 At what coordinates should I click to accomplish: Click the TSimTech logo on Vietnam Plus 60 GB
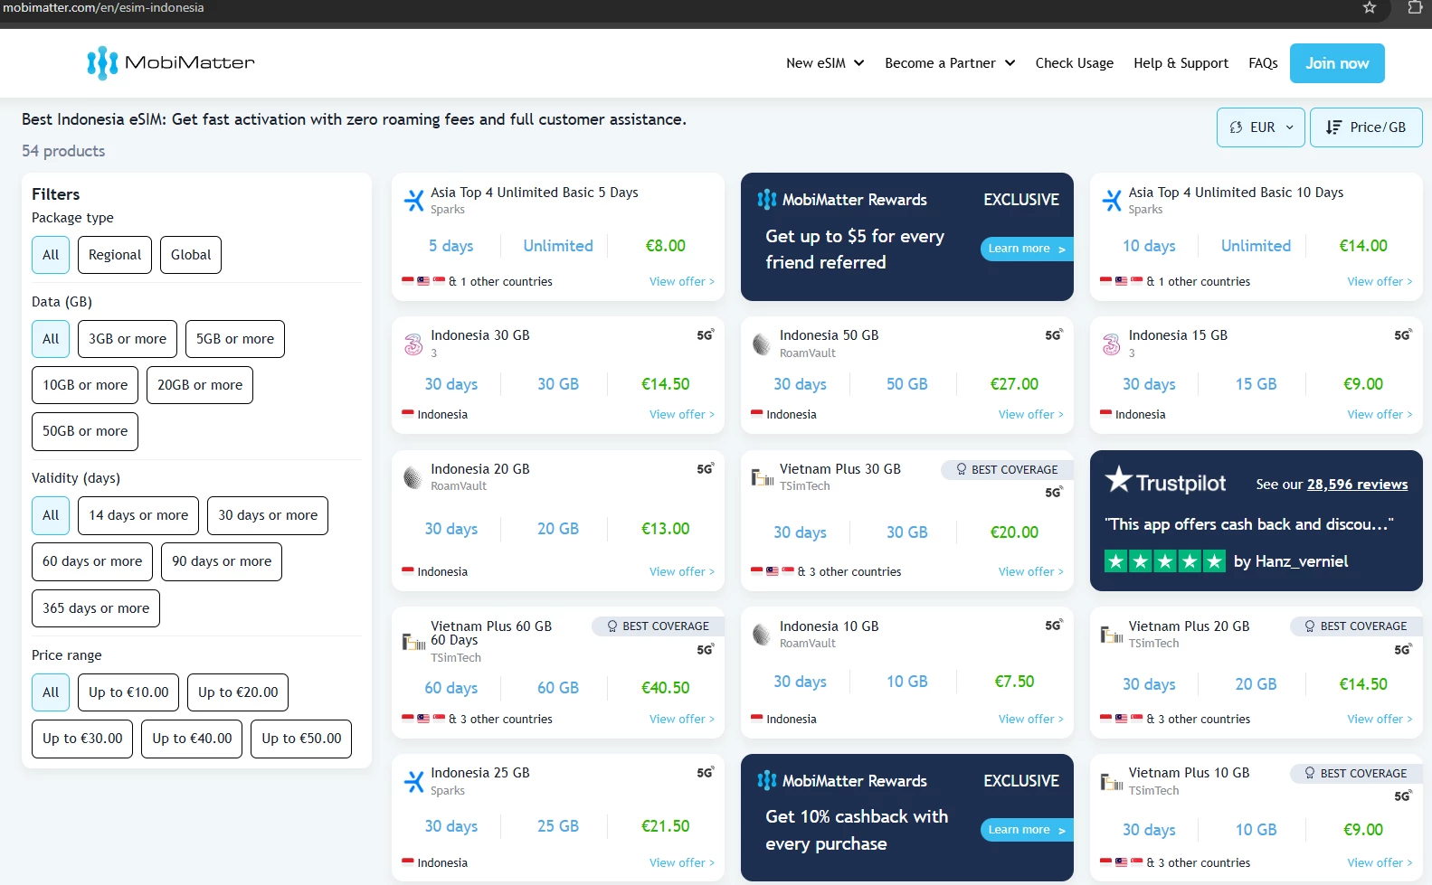click(x=414, y=642)
